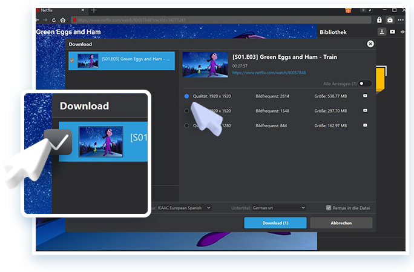Open the netflix.com/watch/80057848 link
Viewport: 414px width, 272px height.
point(269,73)
